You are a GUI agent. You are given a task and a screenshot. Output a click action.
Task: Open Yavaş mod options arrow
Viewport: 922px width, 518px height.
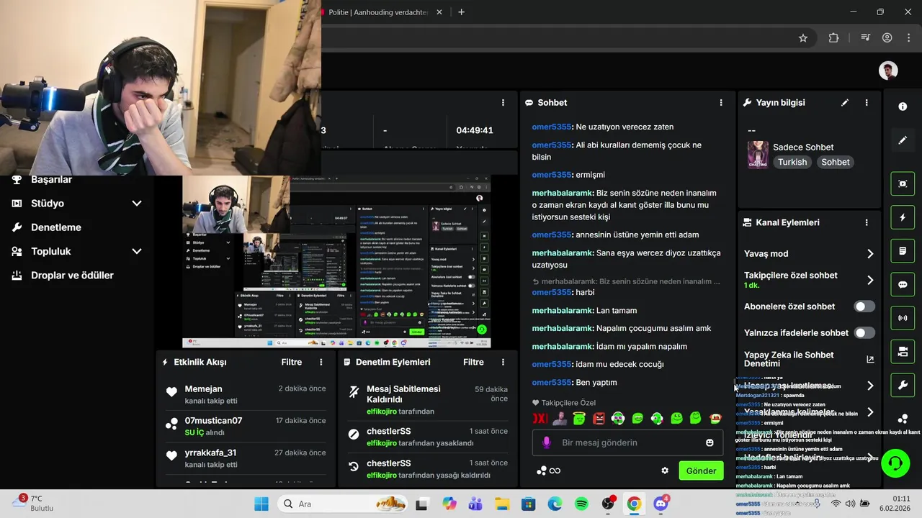[870, 254]
